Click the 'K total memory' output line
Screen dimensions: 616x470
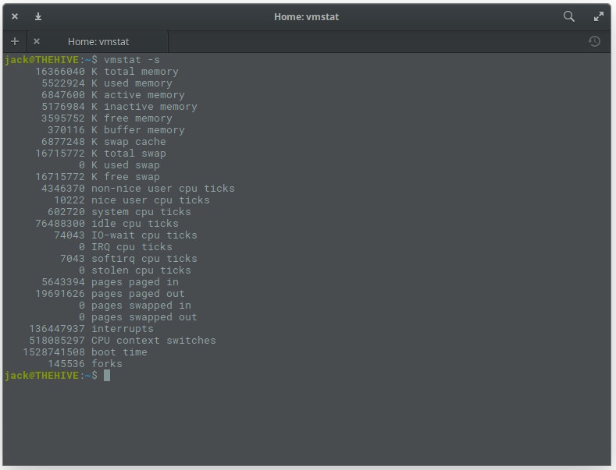tap(134, 72)
